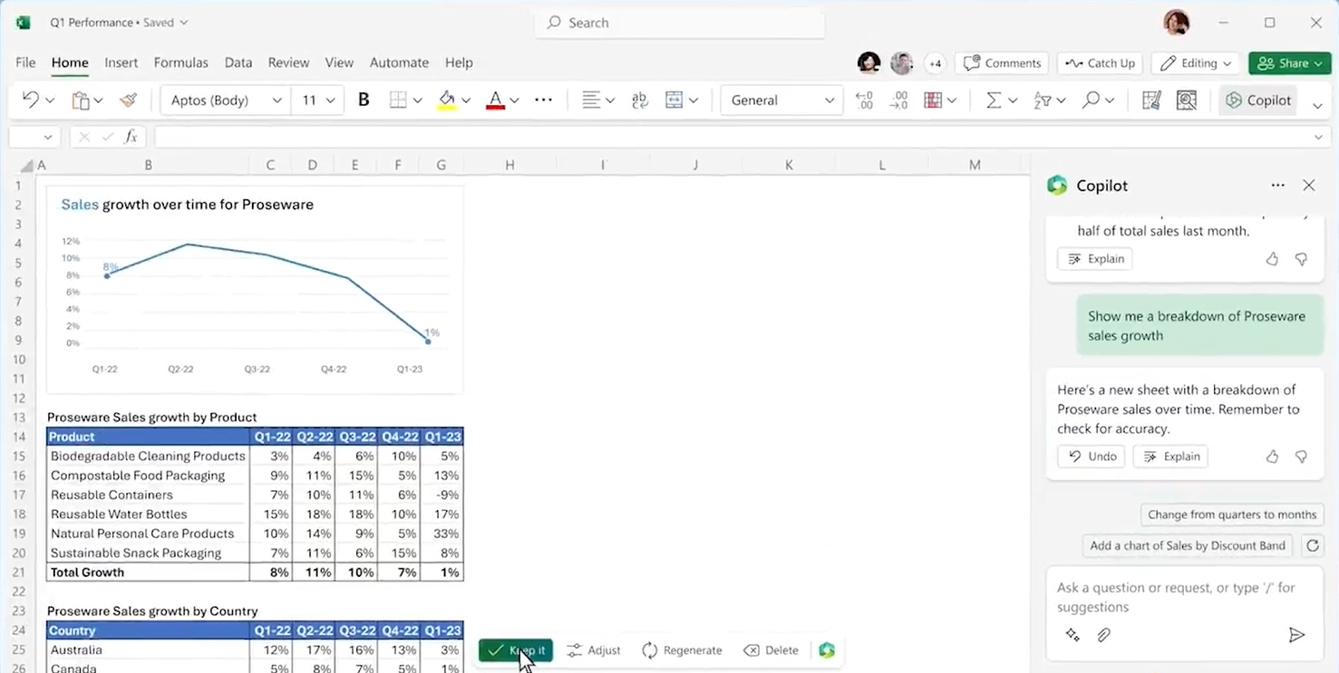Give thumbs up to Copilot's new sheet response
Viewport: 1339px width, 673px height.
1271,457
